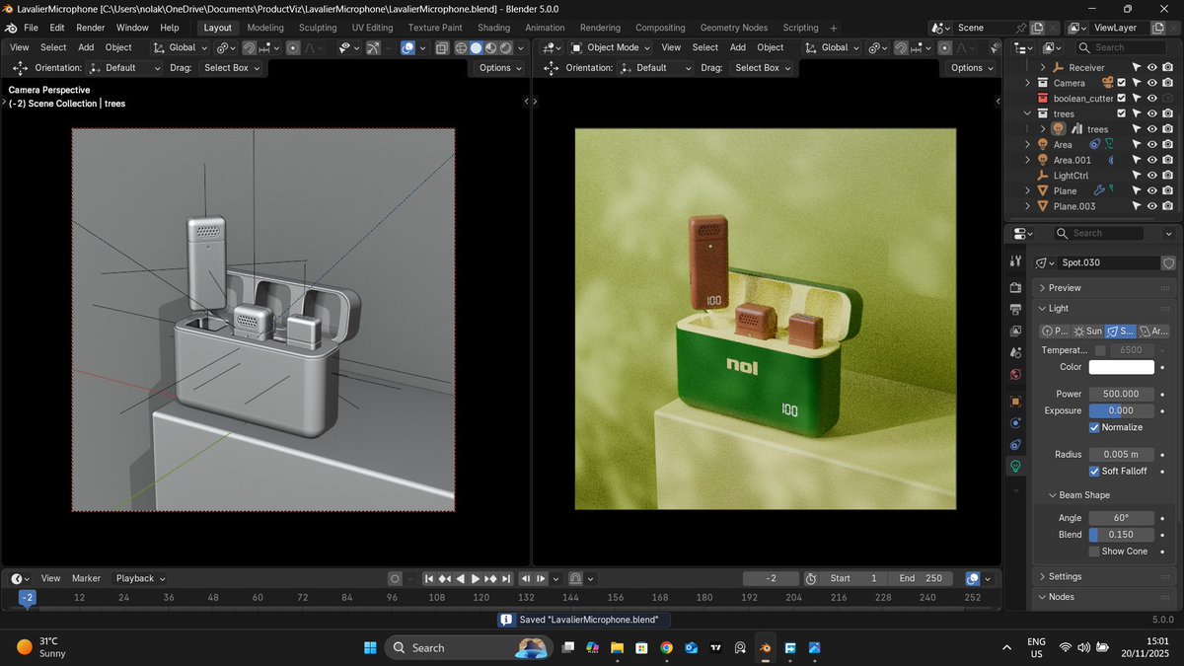Uncheck the Camera collection exclude checkbox
The height and width of the screenshot is (666, 1184).
point(1122,83)
